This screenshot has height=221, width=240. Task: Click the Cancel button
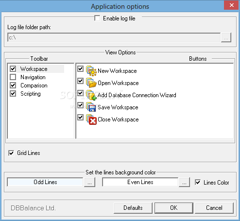[214, 208]
